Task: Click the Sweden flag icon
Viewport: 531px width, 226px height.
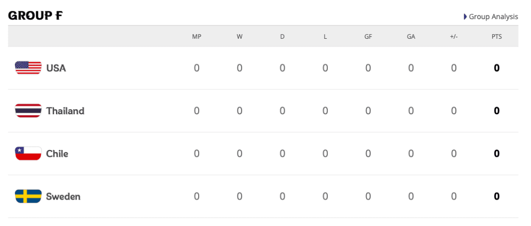Action: coord(28,197)
